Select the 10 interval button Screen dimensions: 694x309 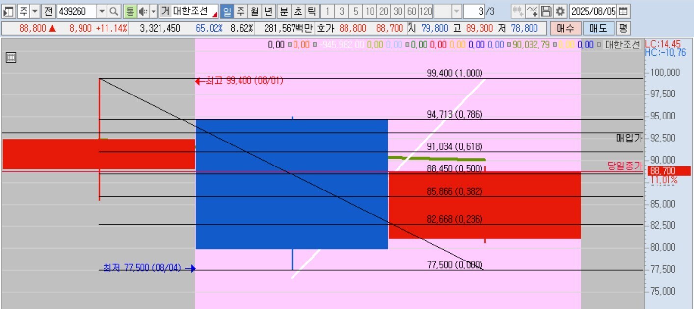pos(370,11)
